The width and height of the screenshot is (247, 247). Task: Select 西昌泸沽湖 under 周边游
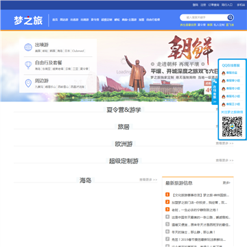click(78, 87)
